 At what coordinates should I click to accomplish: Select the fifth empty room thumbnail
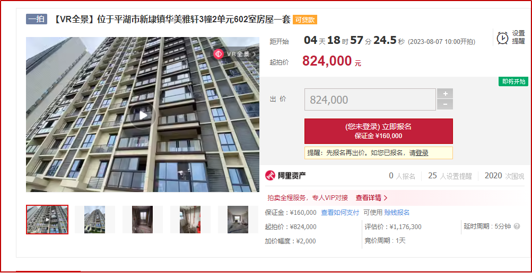pyautogui.click(x=238, y=220)
